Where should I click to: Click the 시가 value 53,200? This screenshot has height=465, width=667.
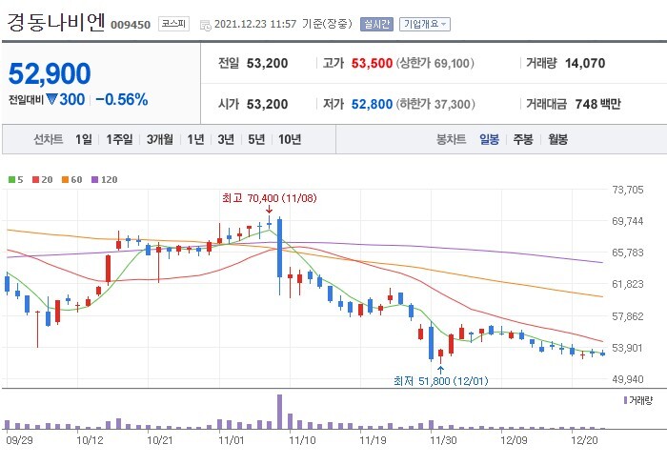point(267,104)
